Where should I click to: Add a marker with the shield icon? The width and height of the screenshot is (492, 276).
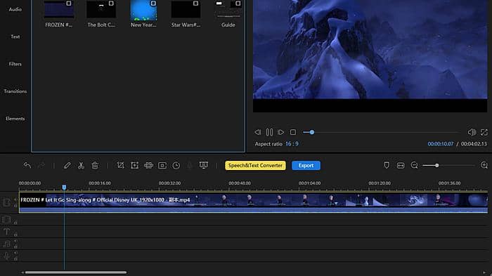point(387,165)
